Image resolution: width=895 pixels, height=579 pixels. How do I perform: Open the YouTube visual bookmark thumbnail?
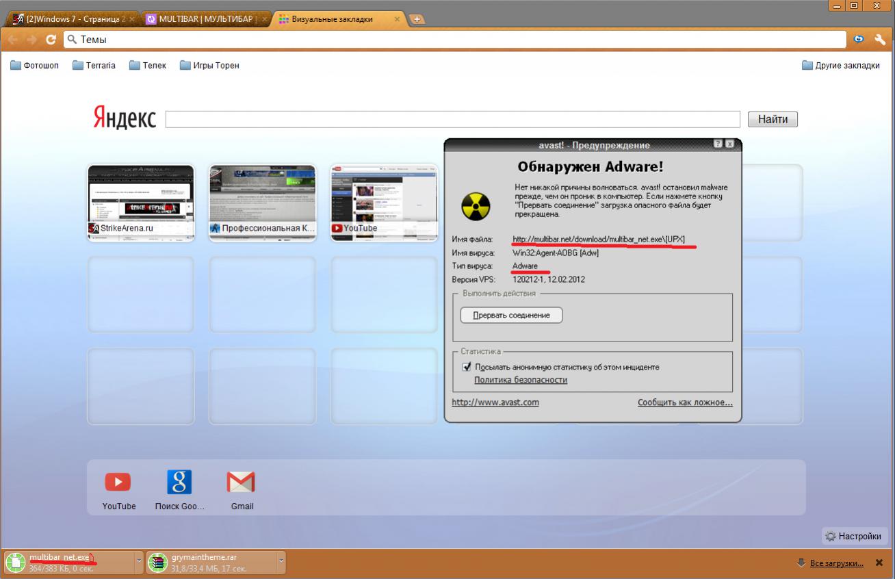[x=384, y=203]
